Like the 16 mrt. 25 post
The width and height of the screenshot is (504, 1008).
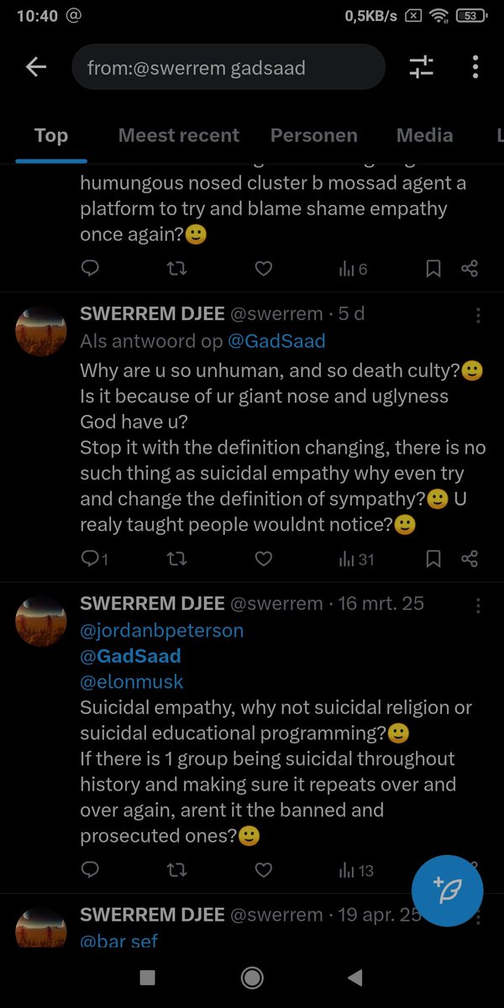pos(263,870)
